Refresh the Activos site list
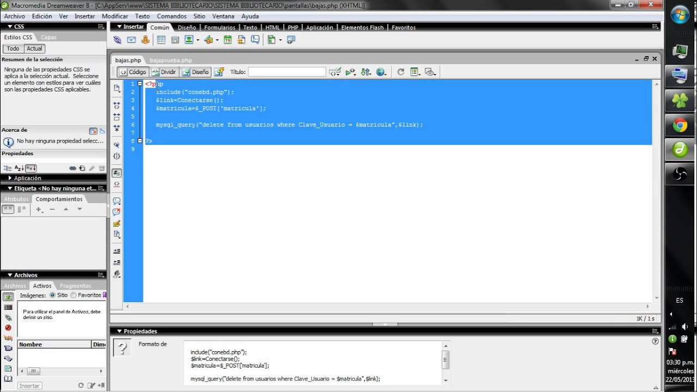697x392 pixels. pos(81,385)
